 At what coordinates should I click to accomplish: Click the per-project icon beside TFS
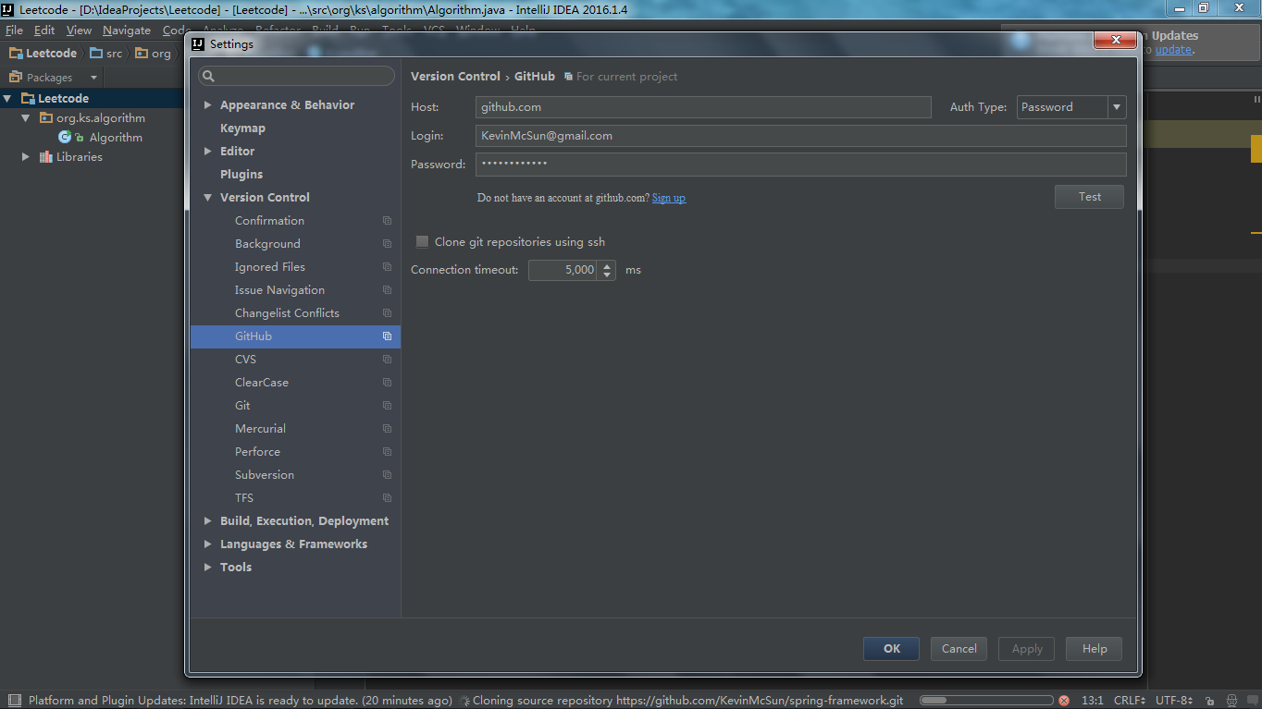(388, 498)
